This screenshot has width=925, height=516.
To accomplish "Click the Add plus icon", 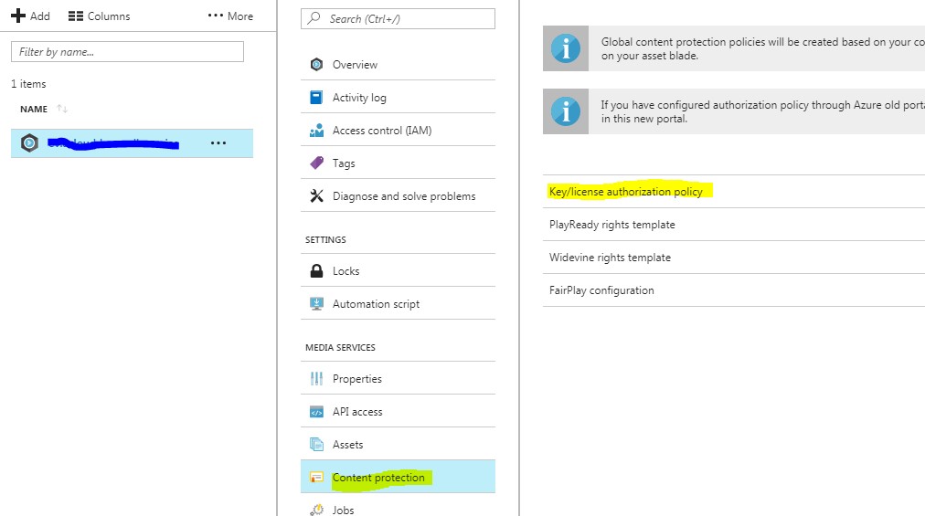I will coord(18,16).
